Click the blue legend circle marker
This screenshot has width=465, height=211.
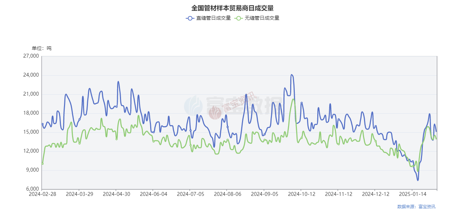tap(190, 18)
